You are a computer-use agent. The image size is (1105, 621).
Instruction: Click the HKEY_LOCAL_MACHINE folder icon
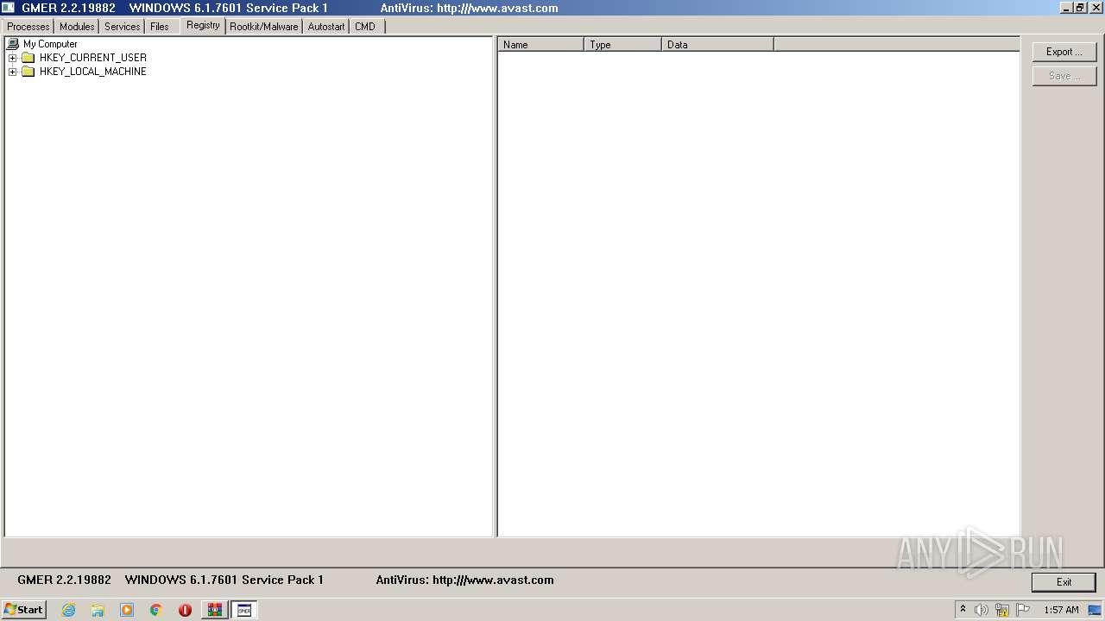coord(28,72)
